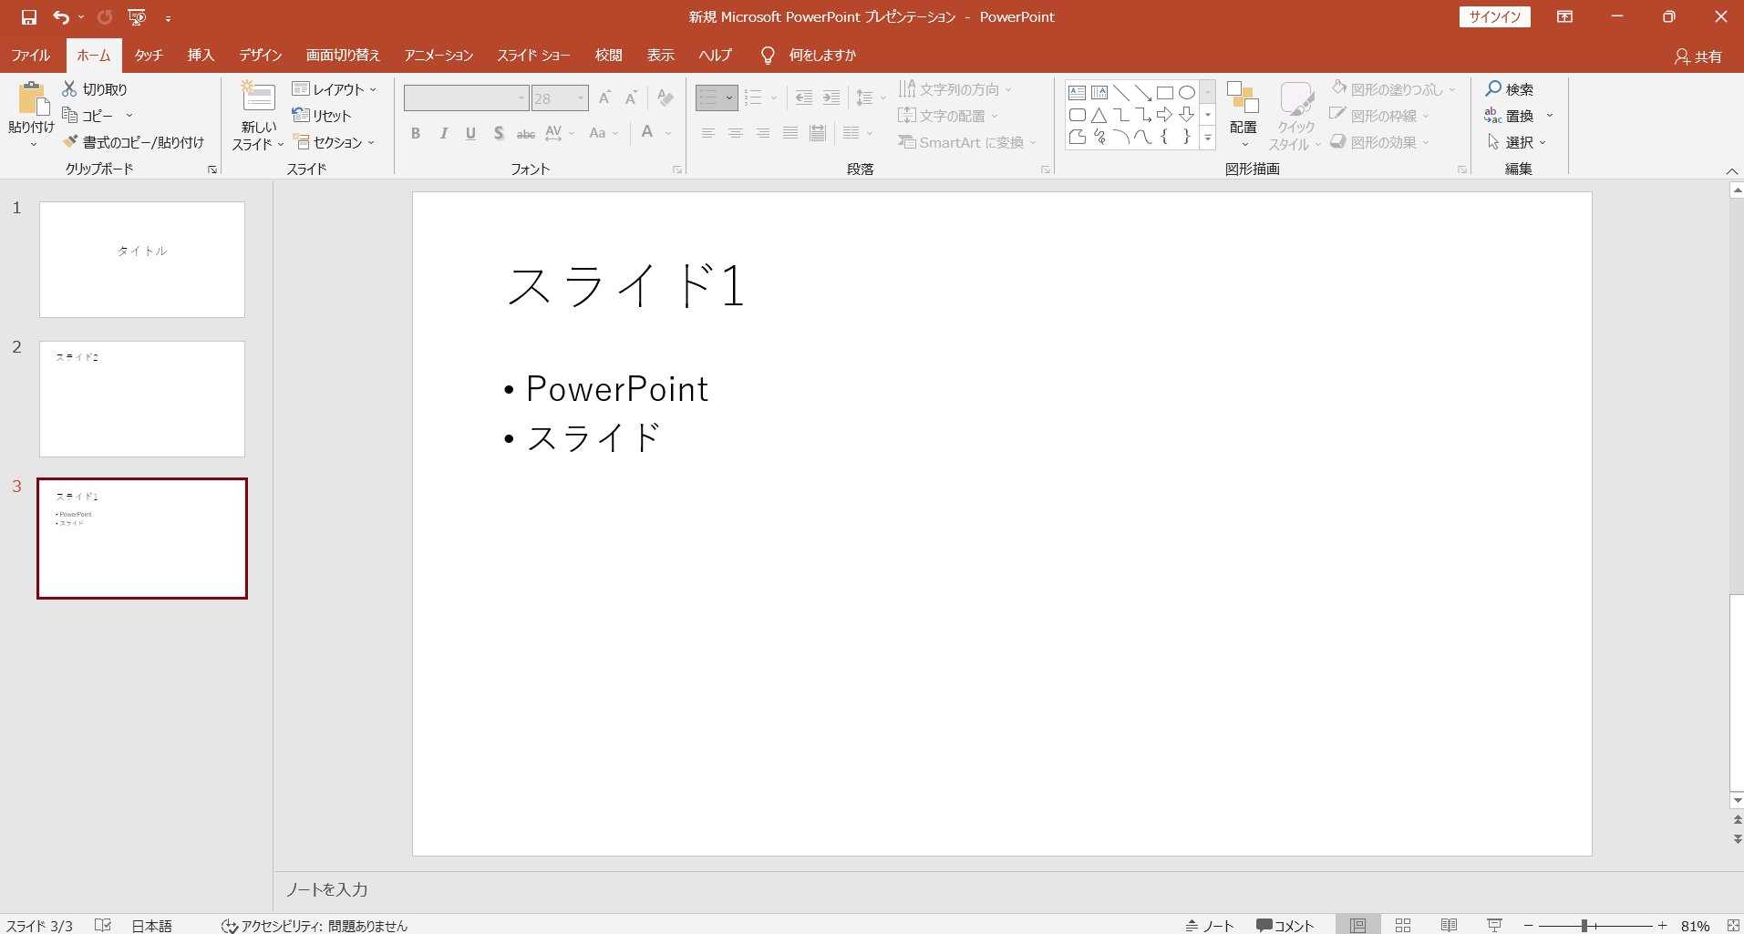Open the Select (選択) dropdown

(1517, 142)
